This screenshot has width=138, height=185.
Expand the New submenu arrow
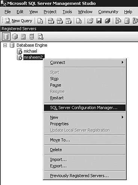[123, 117]
